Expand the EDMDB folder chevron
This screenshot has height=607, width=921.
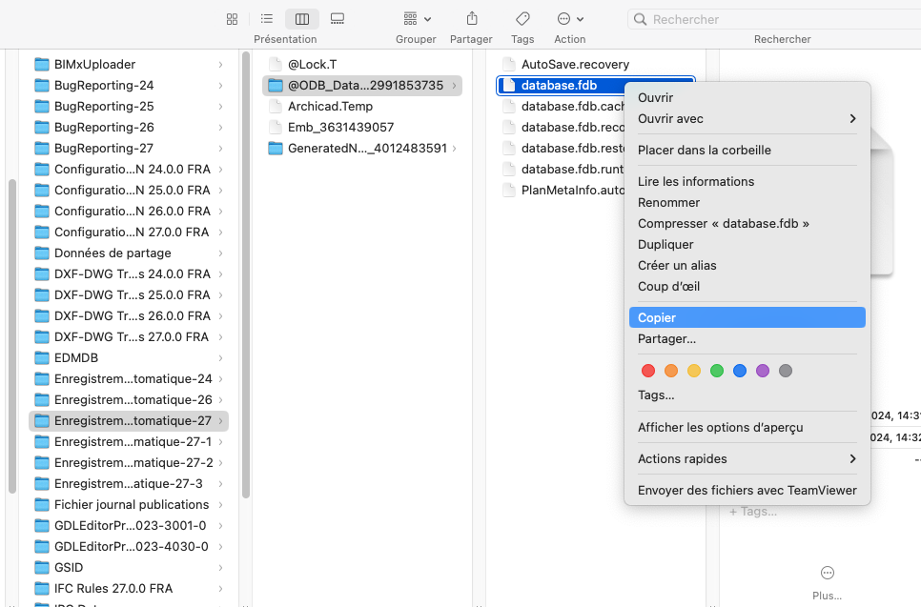[x=220, y=358]
